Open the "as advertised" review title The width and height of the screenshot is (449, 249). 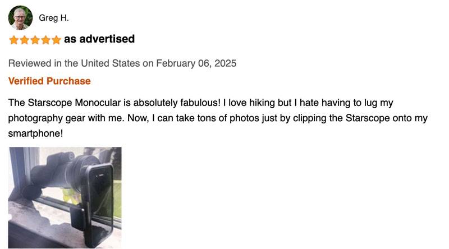pos(99,39)
